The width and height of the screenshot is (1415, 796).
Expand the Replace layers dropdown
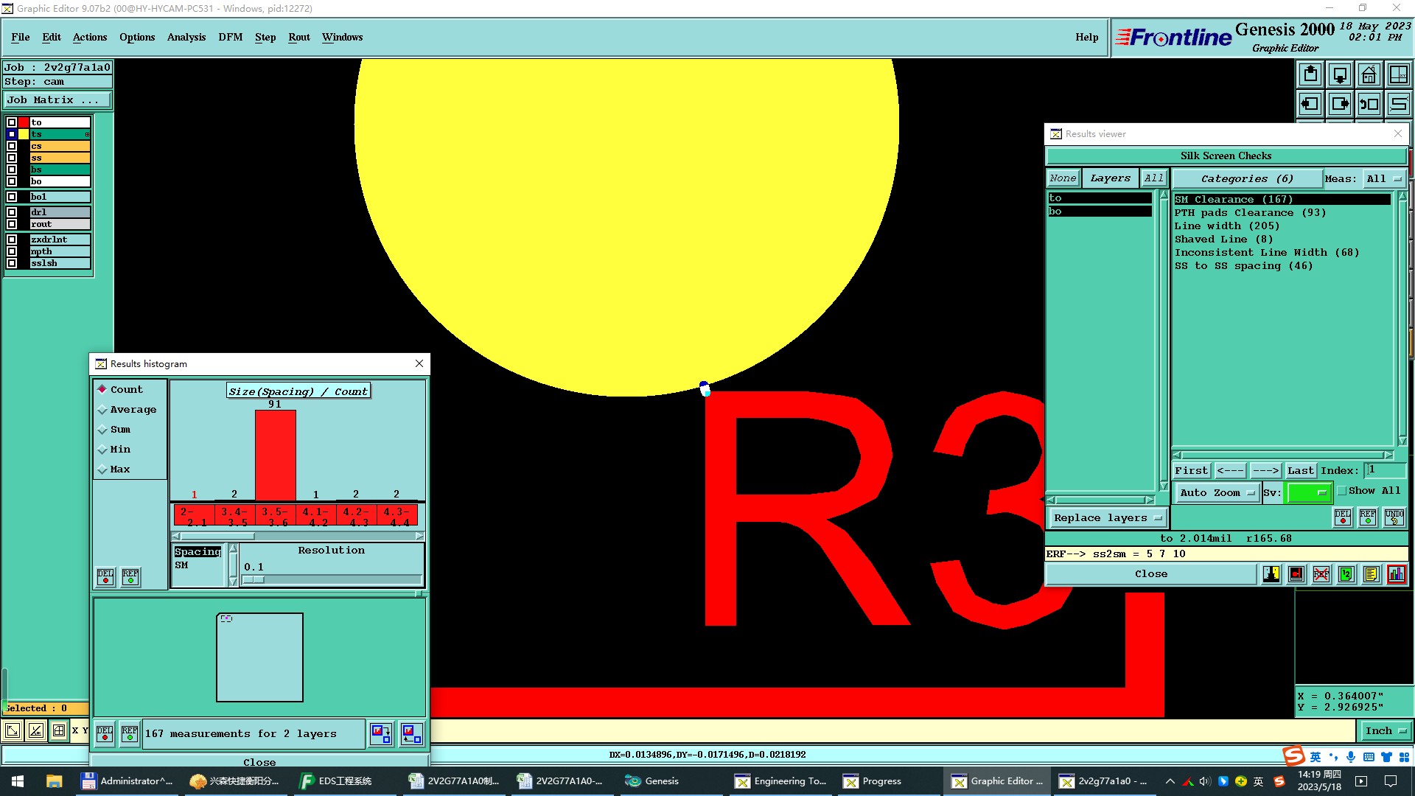click(x=1107, y=518)
